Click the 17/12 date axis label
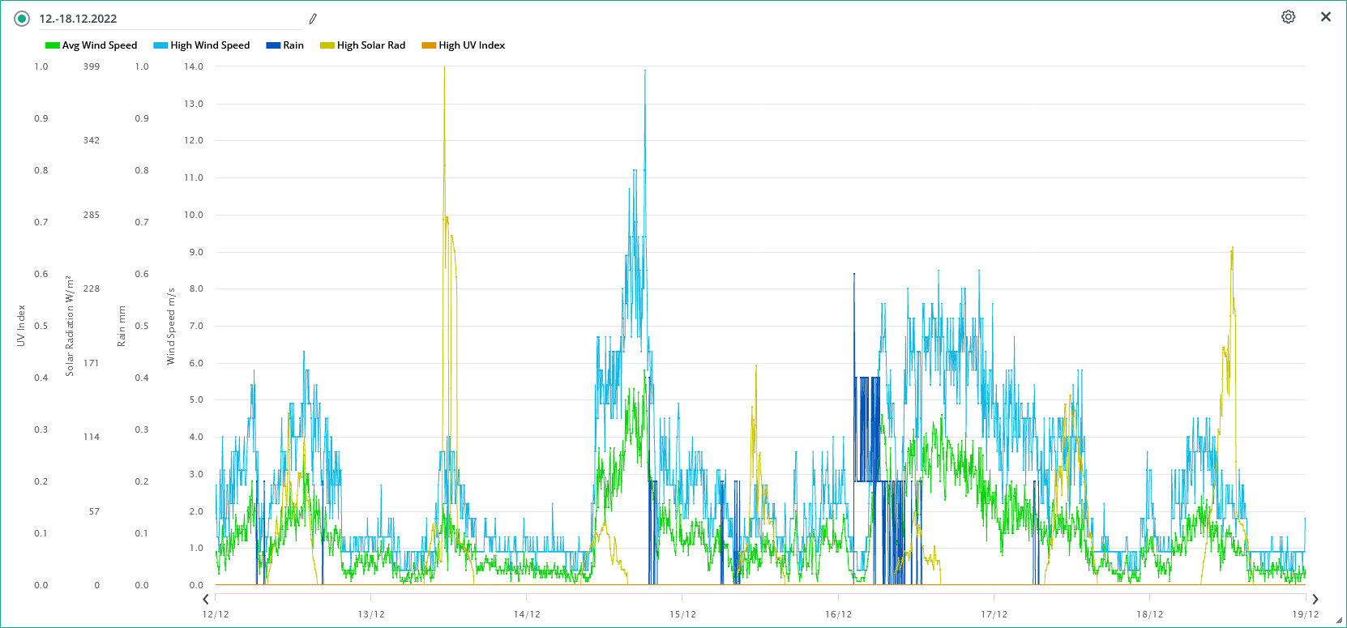 pos(994,614)
